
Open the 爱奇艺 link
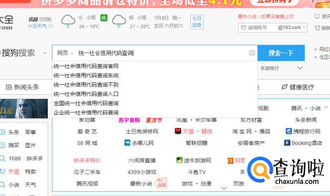pos(87,131)
